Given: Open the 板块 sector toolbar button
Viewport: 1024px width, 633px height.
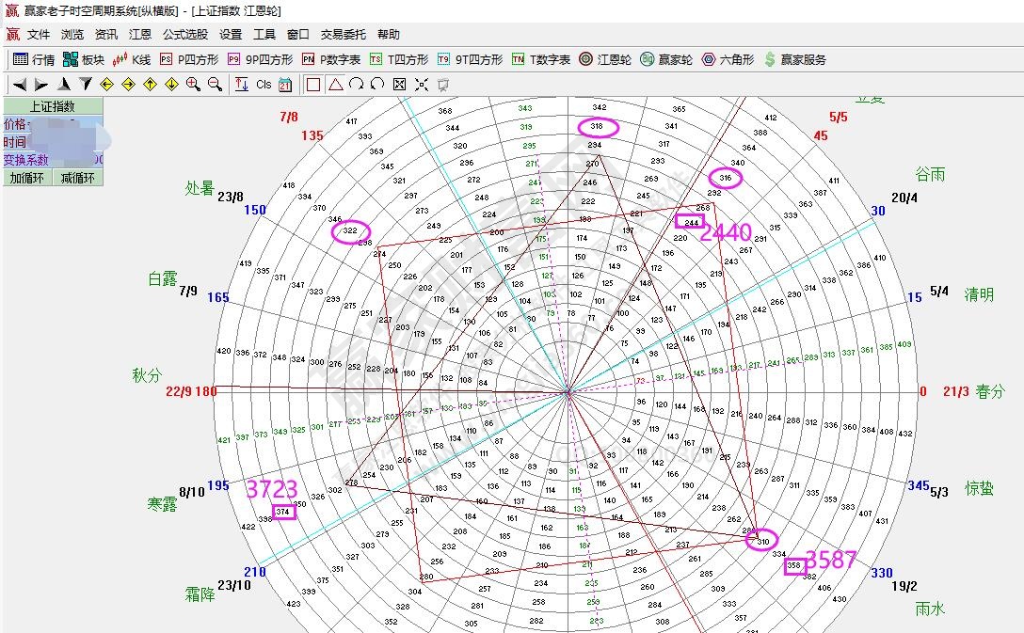Looking at the screenshot, I should point(83,59).
